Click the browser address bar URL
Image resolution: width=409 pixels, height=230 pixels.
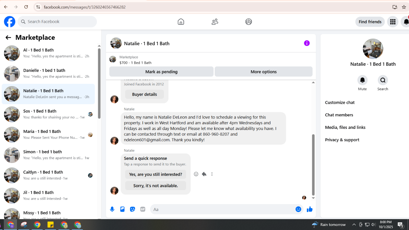(x=85, y=7)
